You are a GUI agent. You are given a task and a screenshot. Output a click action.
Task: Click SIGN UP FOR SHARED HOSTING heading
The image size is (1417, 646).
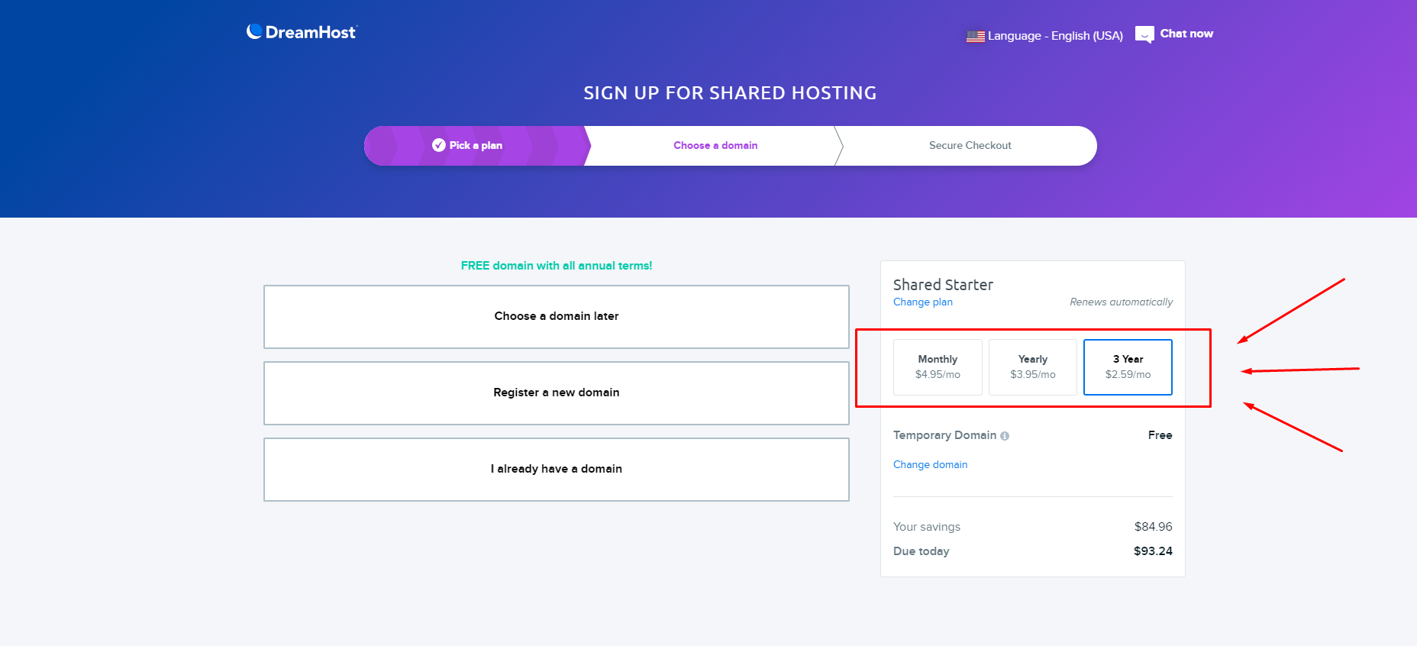pos(730,93)
